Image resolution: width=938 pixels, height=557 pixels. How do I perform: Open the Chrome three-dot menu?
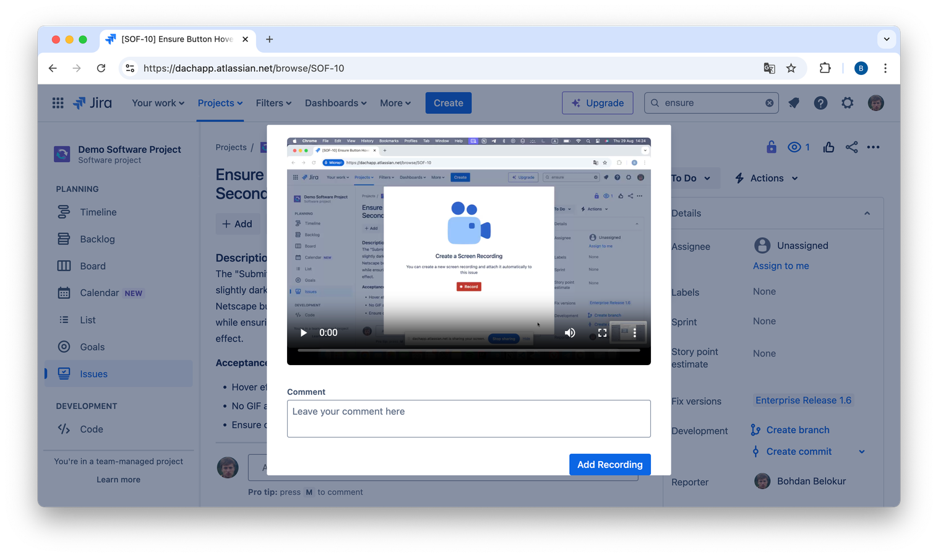pyautogui.click(x=885, y=68)
